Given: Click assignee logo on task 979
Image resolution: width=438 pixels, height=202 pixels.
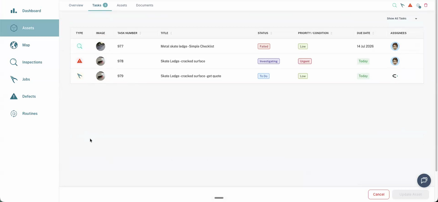Looking at the screenshot, I should pyautogui.click(x=395, y=76).
